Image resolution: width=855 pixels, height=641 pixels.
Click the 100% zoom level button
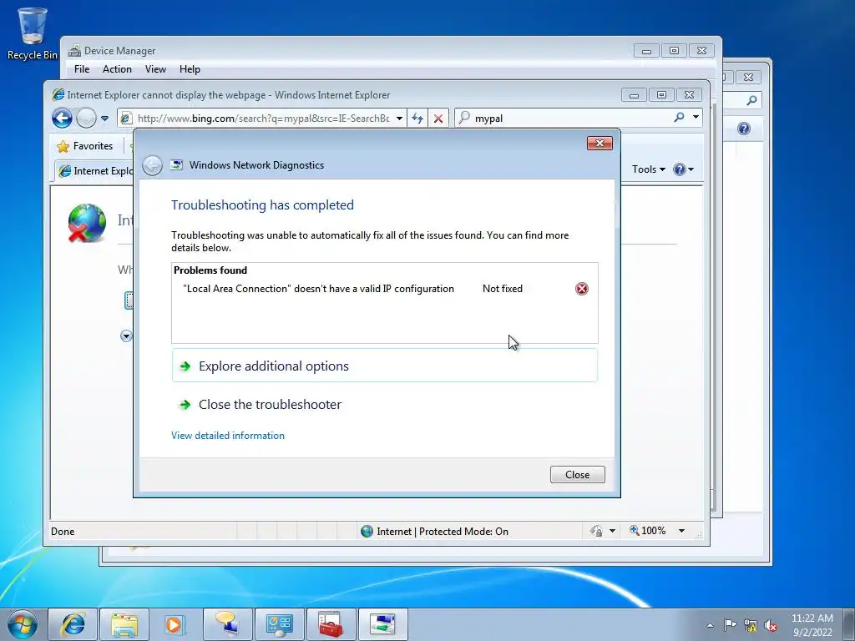(x=648, y=531)
